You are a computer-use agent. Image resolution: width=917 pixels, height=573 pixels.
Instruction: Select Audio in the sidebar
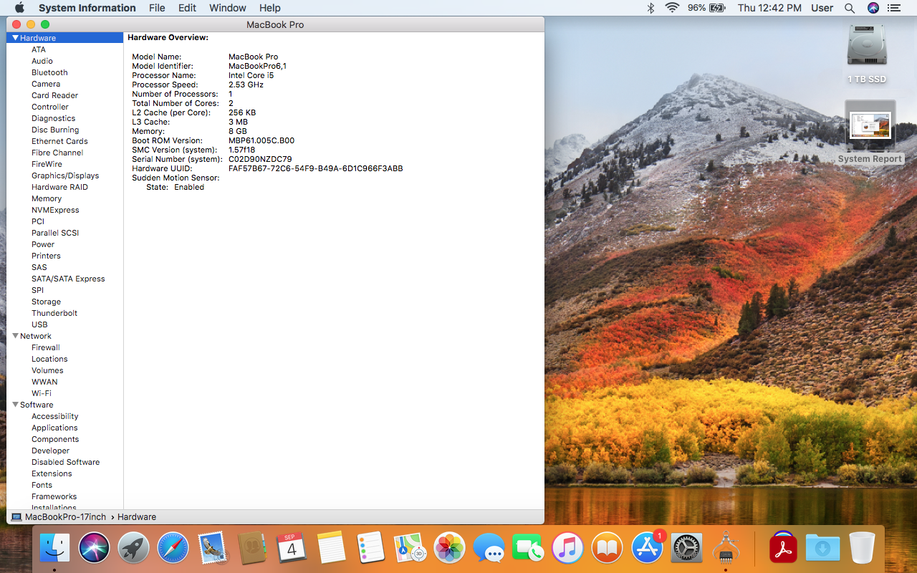point(42,61)
